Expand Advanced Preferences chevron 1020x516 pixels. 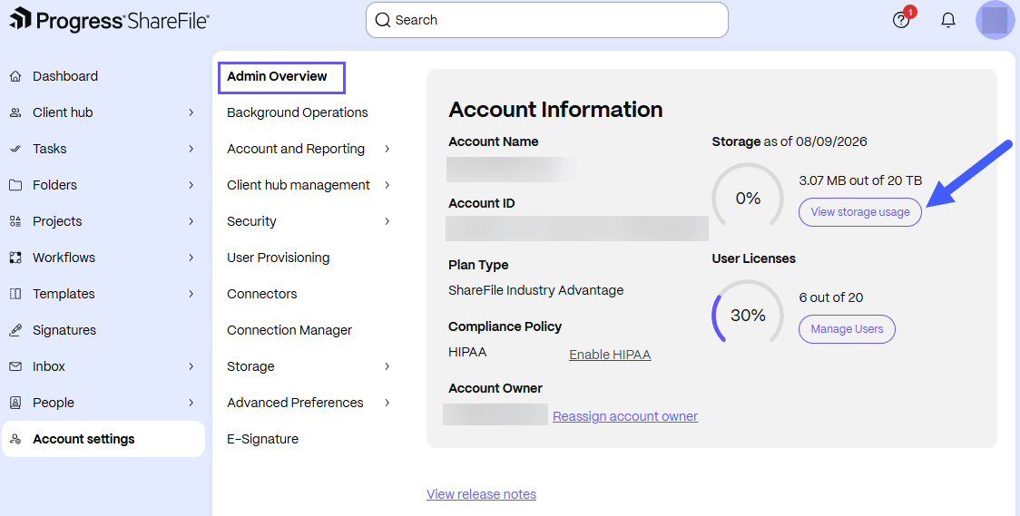click(x=387, y=403)
